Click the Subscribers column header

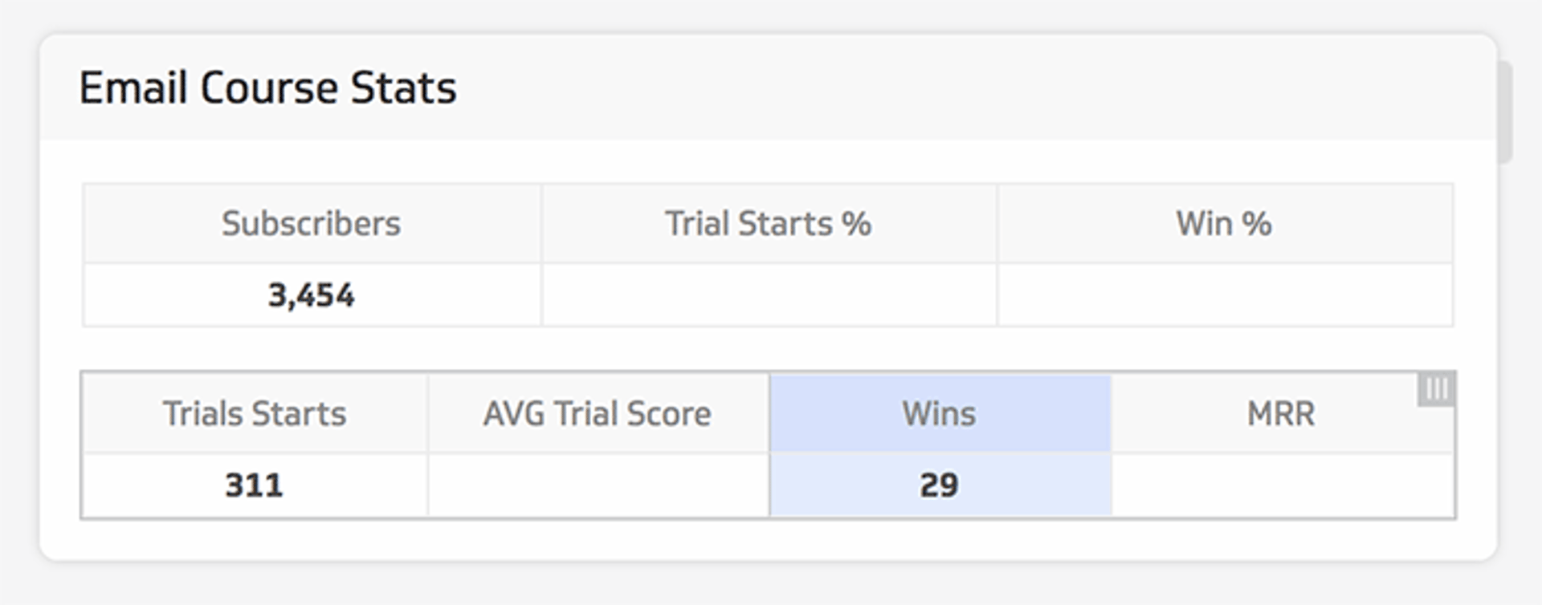(x=312, y=224)
